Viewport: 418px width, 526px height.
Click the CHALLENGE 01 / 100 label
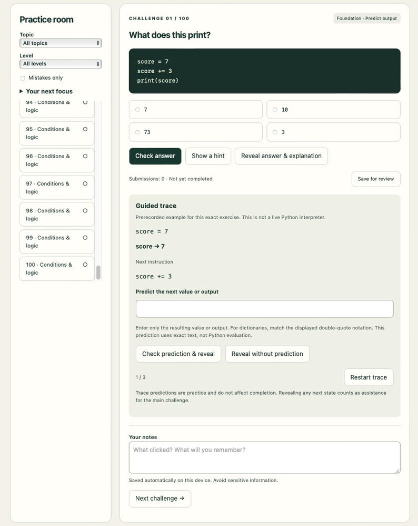[159, 18]
